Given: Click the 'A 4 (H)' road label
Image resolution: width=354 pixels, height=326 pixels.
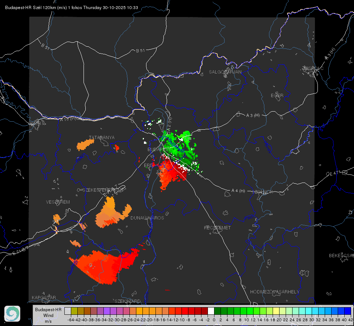Looking at the screenshot, I should [x=238, y=191].
